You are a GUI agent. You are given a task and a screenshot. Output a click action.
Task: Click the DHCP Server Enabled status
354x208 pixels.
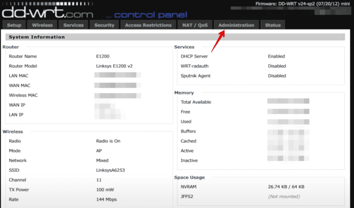pyautogui.click(x=277, y=56)
